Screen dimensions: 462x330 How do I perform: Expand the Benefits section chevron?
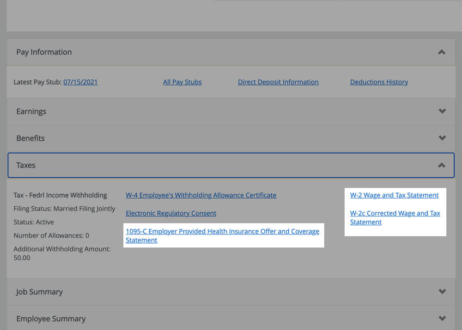(x=442, y=138)
